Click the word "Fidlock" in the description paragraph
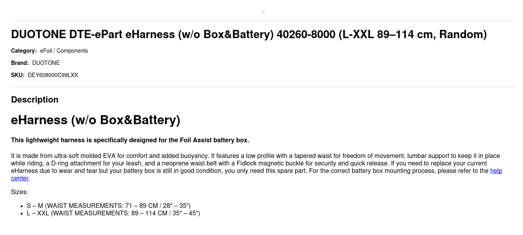The height and width of the screenshot is (235, 523). pyautogui.click(x=247, y=163)
